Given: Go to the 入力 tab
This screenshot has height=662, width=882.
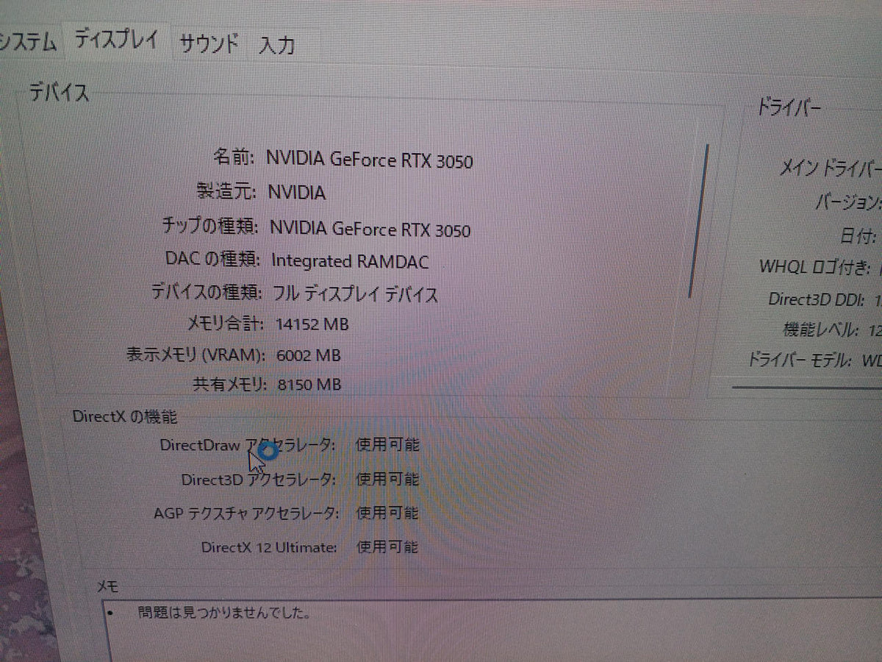Looking at the screenshot, I should pyautogui.click(x=278, y=46).
